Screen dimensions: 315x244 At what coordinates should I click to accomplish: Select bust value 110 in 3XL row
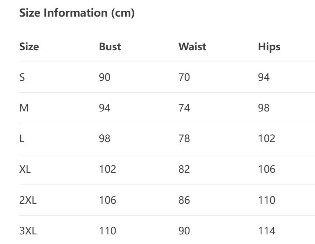point(108,231)
